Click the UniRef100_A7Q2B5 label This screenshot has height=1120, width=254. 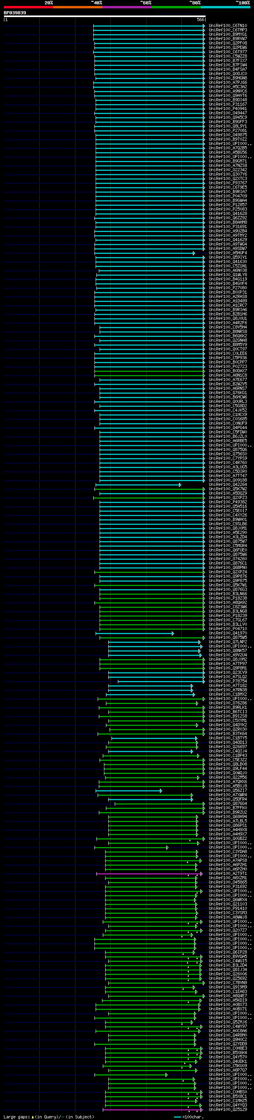click(x=227, y=148)
